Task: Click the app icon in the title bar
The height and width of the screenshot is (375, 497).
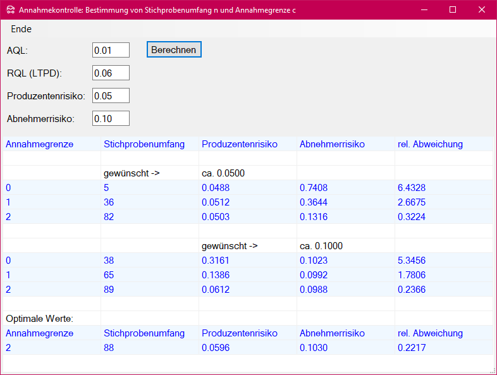Action: [10, 10]
